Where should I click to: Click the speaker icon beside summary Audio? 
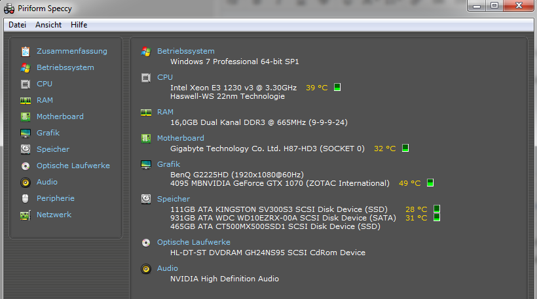pos(146,269)
